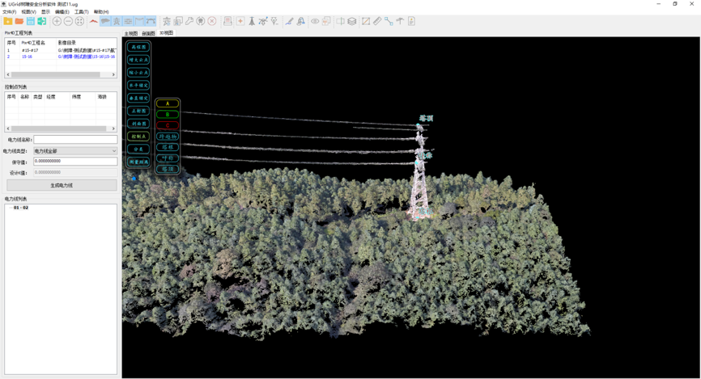Click the 生成电力线 button
The image size is (701, 379).
tap(62, 185)
